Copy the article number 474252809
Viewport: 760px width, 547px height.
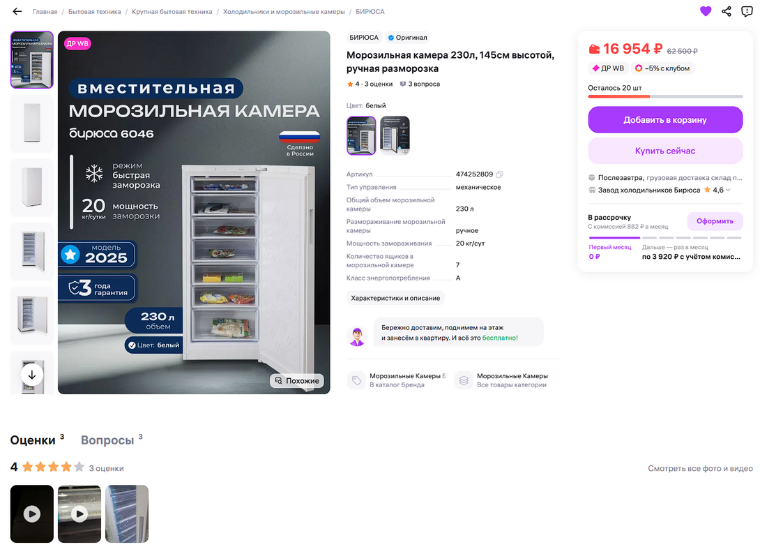pyautogui.click(x=499, y=174)
